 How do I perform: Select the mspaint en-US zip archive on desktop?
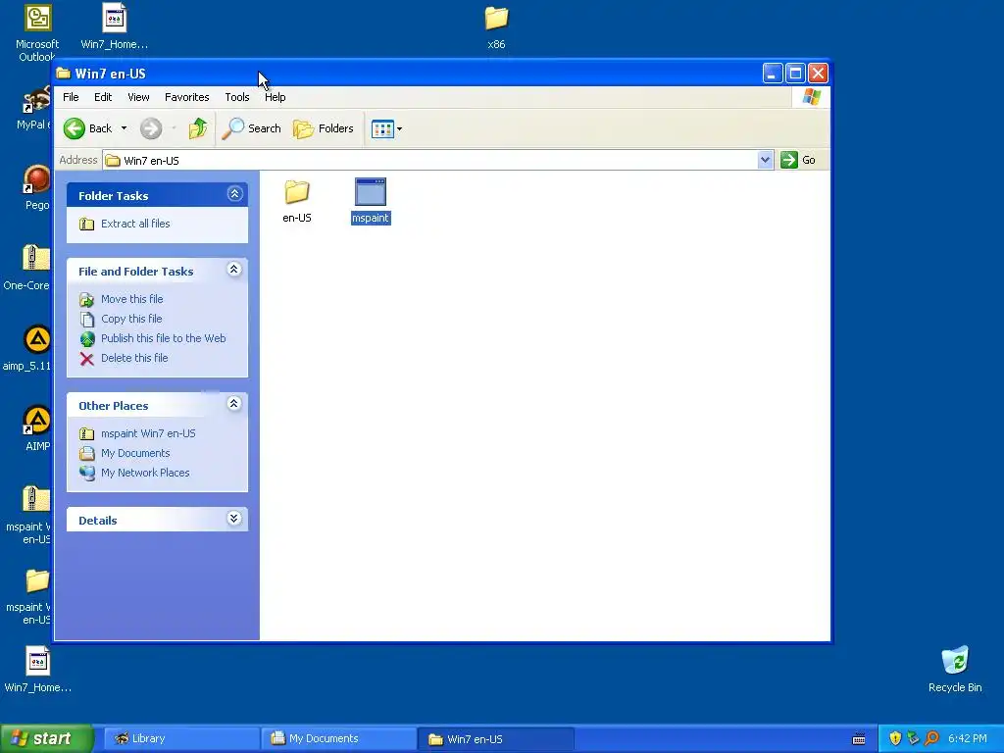[x=28, y=515]
